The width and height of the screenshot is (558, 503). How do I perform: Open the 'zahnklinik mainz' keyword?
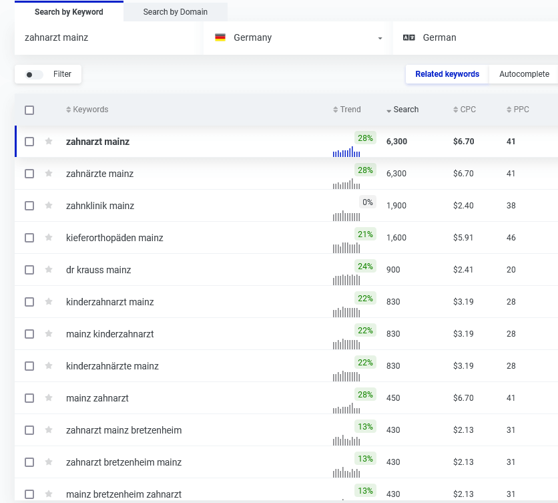click(x=100, y=206)
